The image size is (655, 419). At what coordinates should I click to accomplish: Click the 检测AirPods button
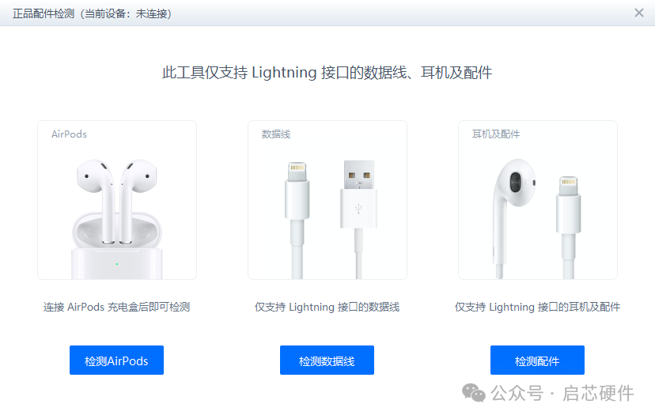pyautogui.click(x=116, y=360)
